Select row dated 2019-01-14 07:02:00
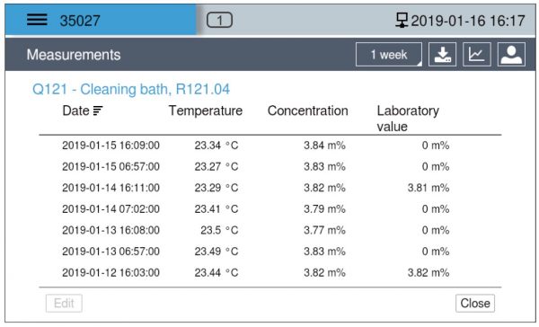539x327 pixels. coord(270,209)
